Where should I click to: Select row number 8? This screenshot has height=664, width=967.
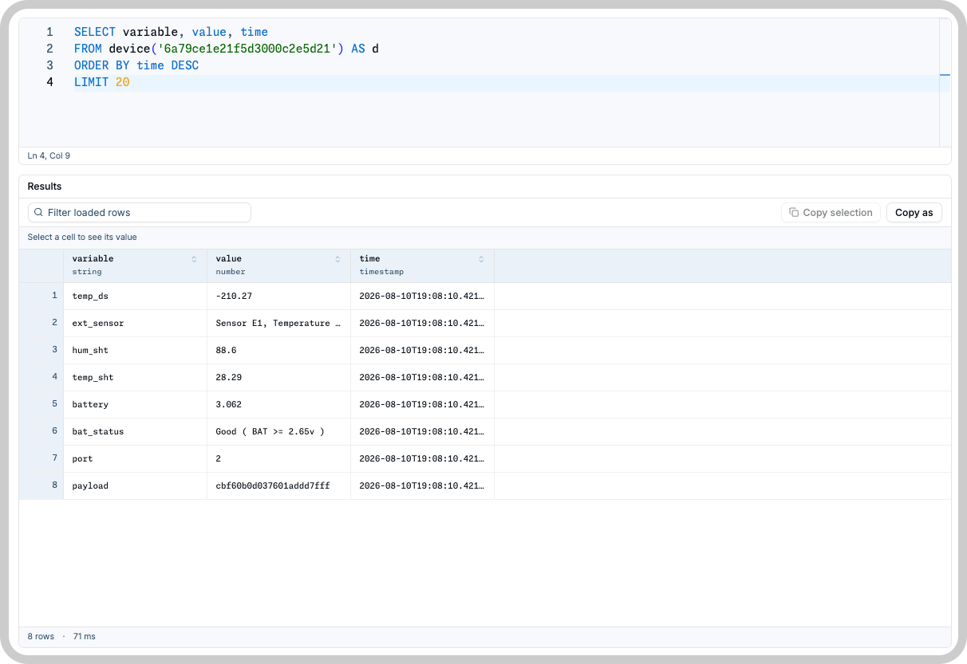41,486
